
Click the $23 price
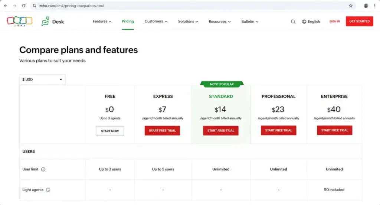[x=278, y=110]
